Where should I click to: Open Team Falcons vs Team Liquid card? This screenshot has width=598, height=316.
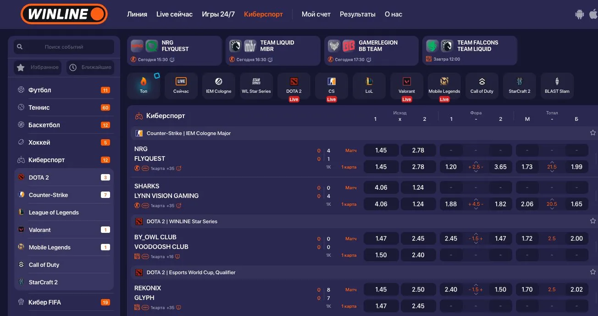click(x=470, y=51)
